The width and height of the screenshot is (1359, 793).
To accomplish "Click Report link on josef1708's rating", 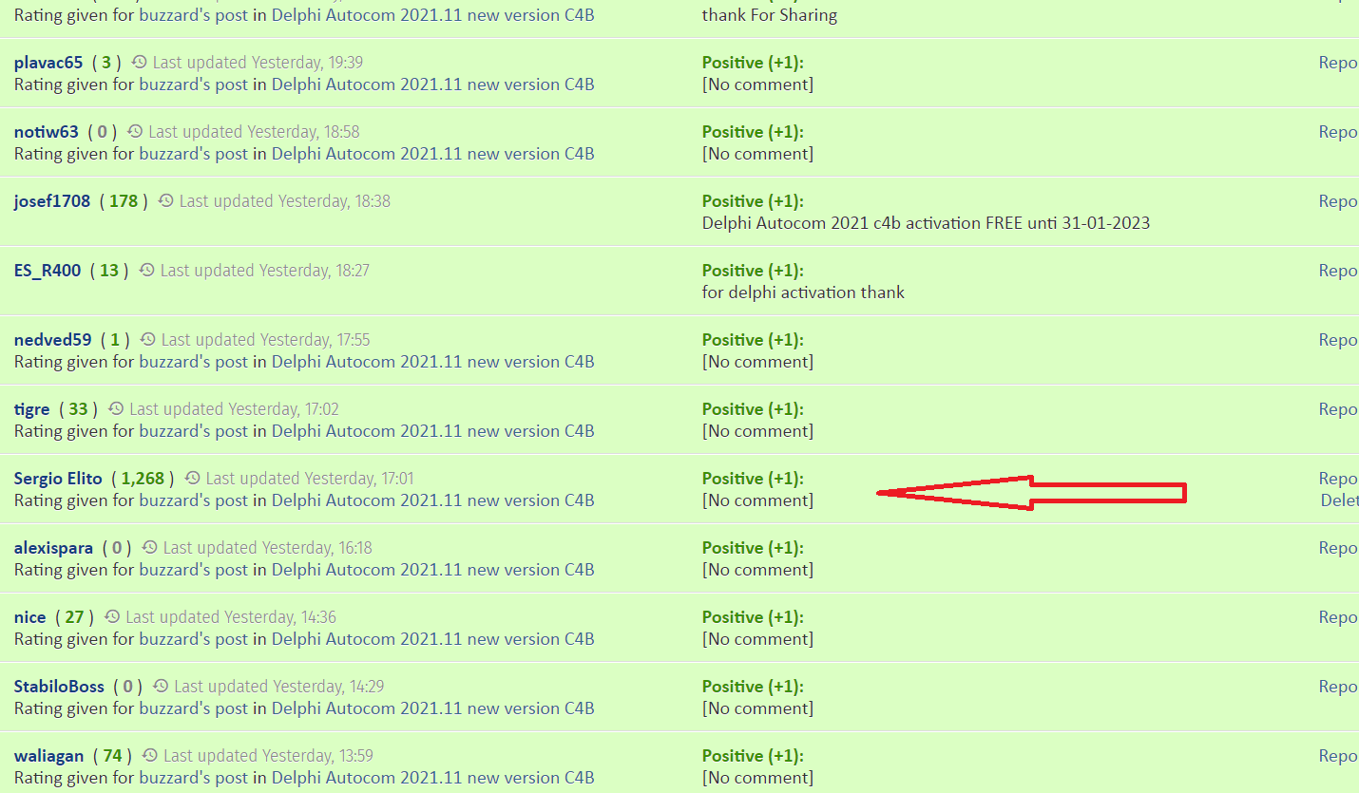I will click(1338, 201).
